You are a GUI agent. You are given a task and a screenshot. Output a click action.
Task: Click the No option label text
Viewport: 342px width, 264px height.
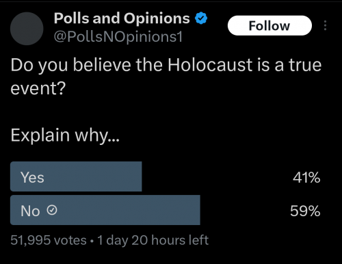tap(30, 211)
